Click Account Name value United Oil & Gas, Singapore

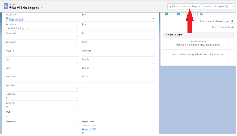tap(17, 28)
